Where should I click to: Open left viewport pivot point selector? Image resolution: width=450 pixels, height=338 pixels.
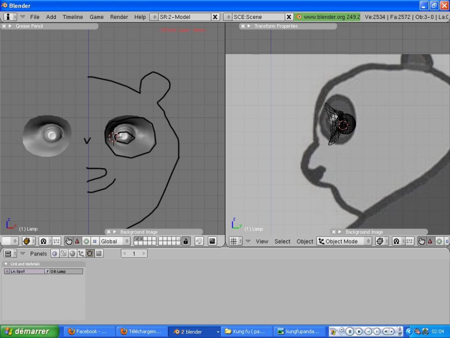pos(45,241)
